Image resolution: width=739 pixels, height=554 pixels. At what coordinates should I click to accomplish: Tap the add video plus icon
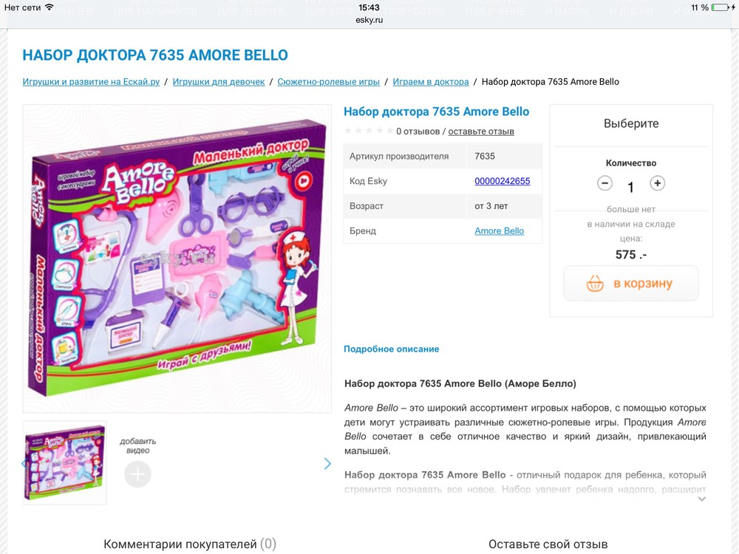point(137,474)
